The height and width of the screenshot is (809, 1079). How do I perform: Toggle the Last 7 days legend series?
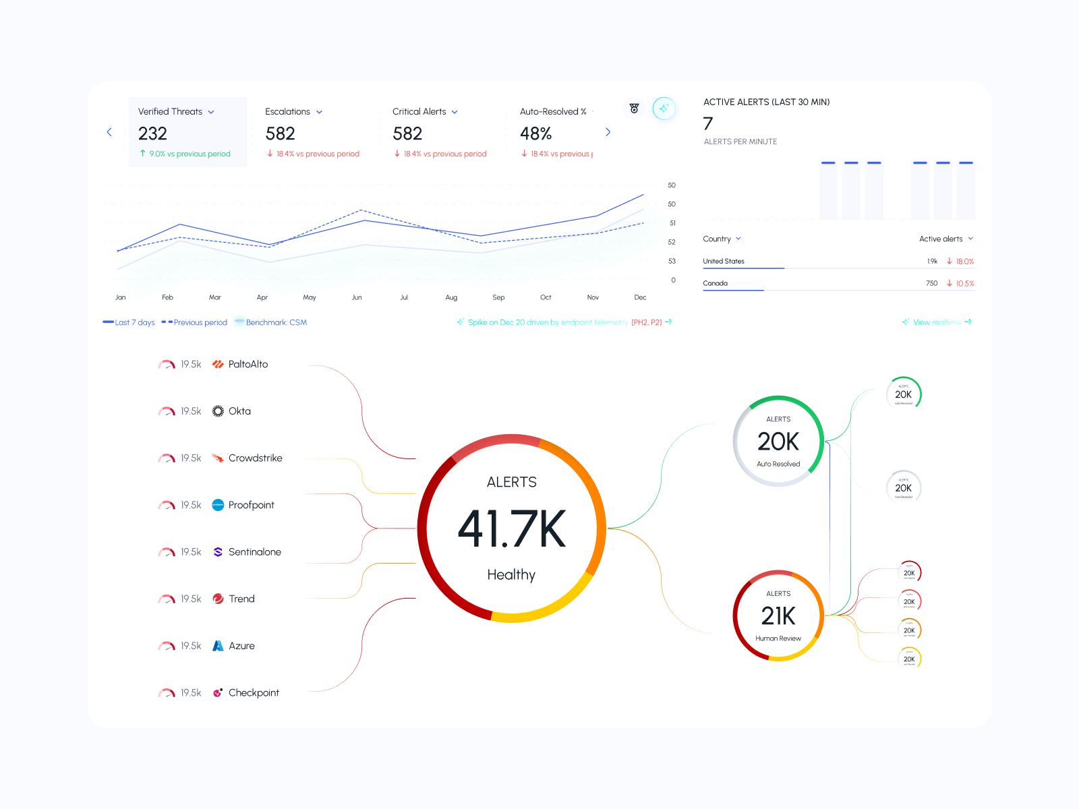[x=129, y=322]
